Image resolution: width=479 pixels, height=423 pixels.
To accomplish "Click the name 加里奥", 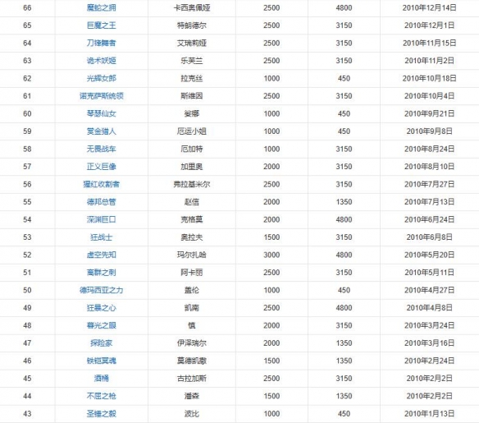I will click(192, 167).
